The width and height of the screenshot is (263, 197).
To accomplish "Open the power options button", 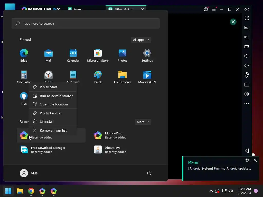I will tap(149, 173).
